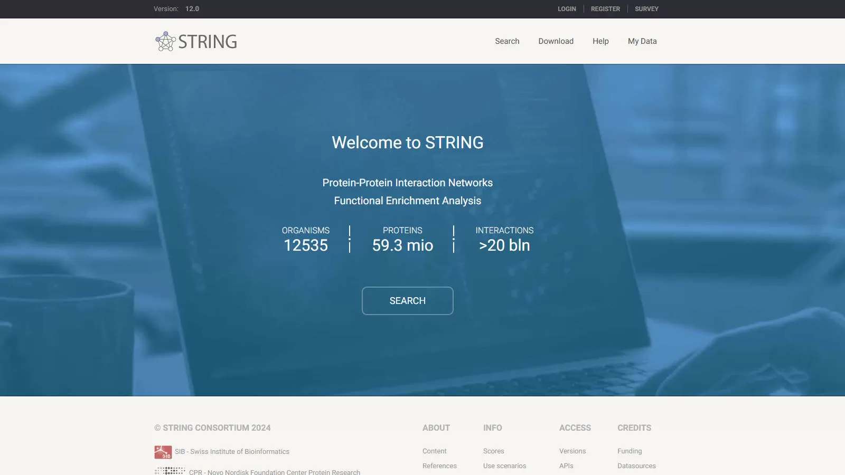Click the STRING CONSORTIUM 2024 copyright text
Screen dimensions: 845x475
coord(212,428)
